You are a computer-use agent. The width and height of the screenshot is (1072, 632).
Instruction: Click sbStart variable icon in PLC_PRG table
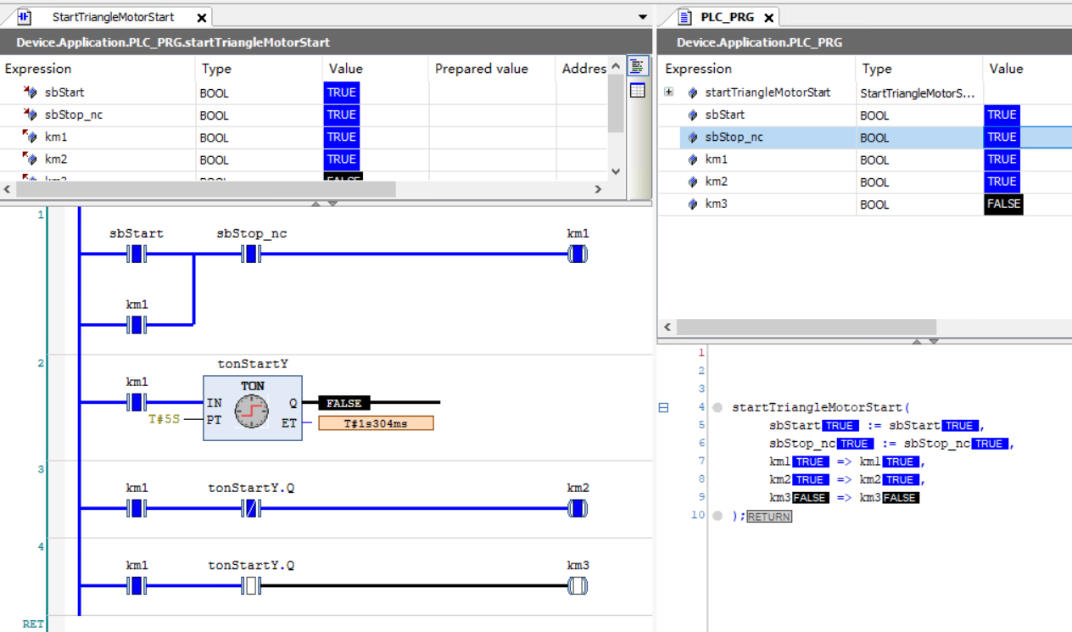coord(693,115)
